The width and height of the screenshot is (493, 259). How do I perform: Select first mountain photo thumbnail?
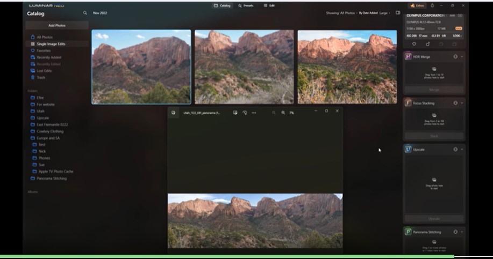[141, 67]
